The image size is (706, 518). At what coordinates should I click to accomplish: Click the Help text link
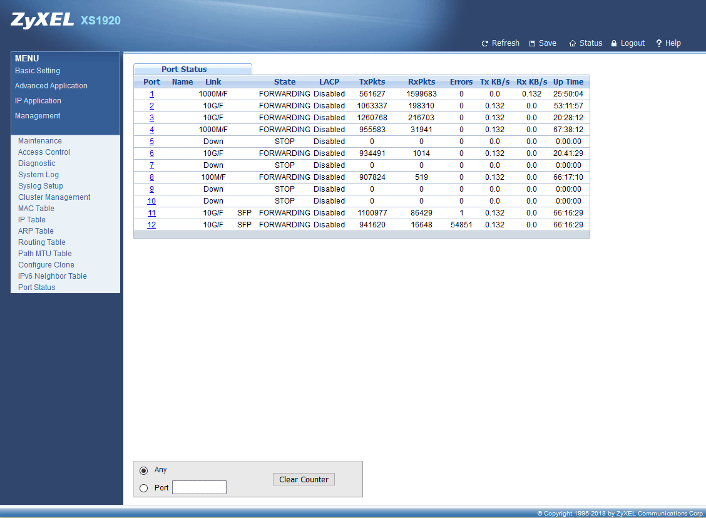(x=673, y=43)
